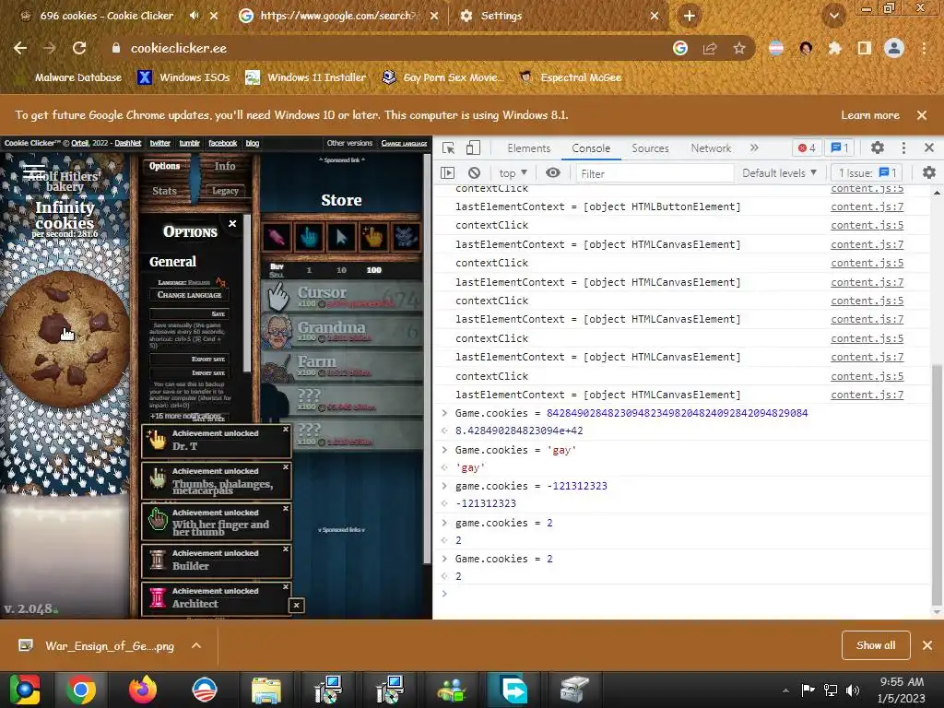Open the content.js:7 link beside lastElementContext HTMLButtonElement
The image size is (944, 708).
[x=867, y=206]
